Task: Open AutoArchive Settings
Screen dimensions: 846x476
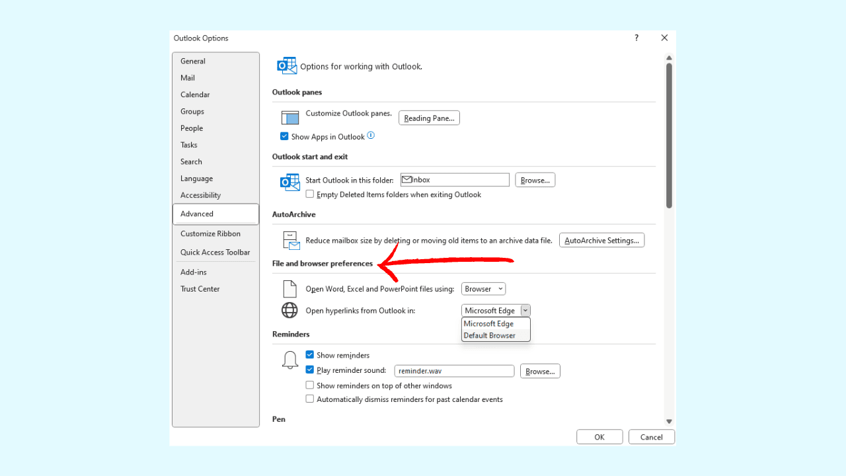Action: coord(601,241)
